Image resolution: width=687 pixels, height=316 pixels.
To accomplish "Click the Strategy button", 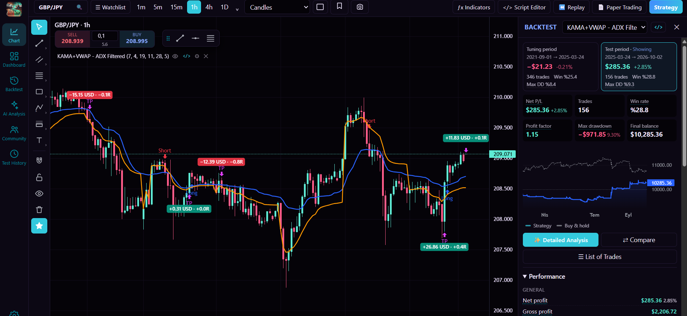I will point(666,7).
